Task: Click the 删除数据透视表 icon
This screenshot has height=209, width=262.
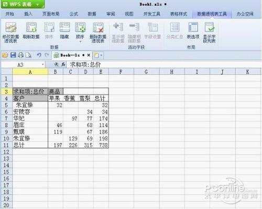Action: [x=98, y=28]
